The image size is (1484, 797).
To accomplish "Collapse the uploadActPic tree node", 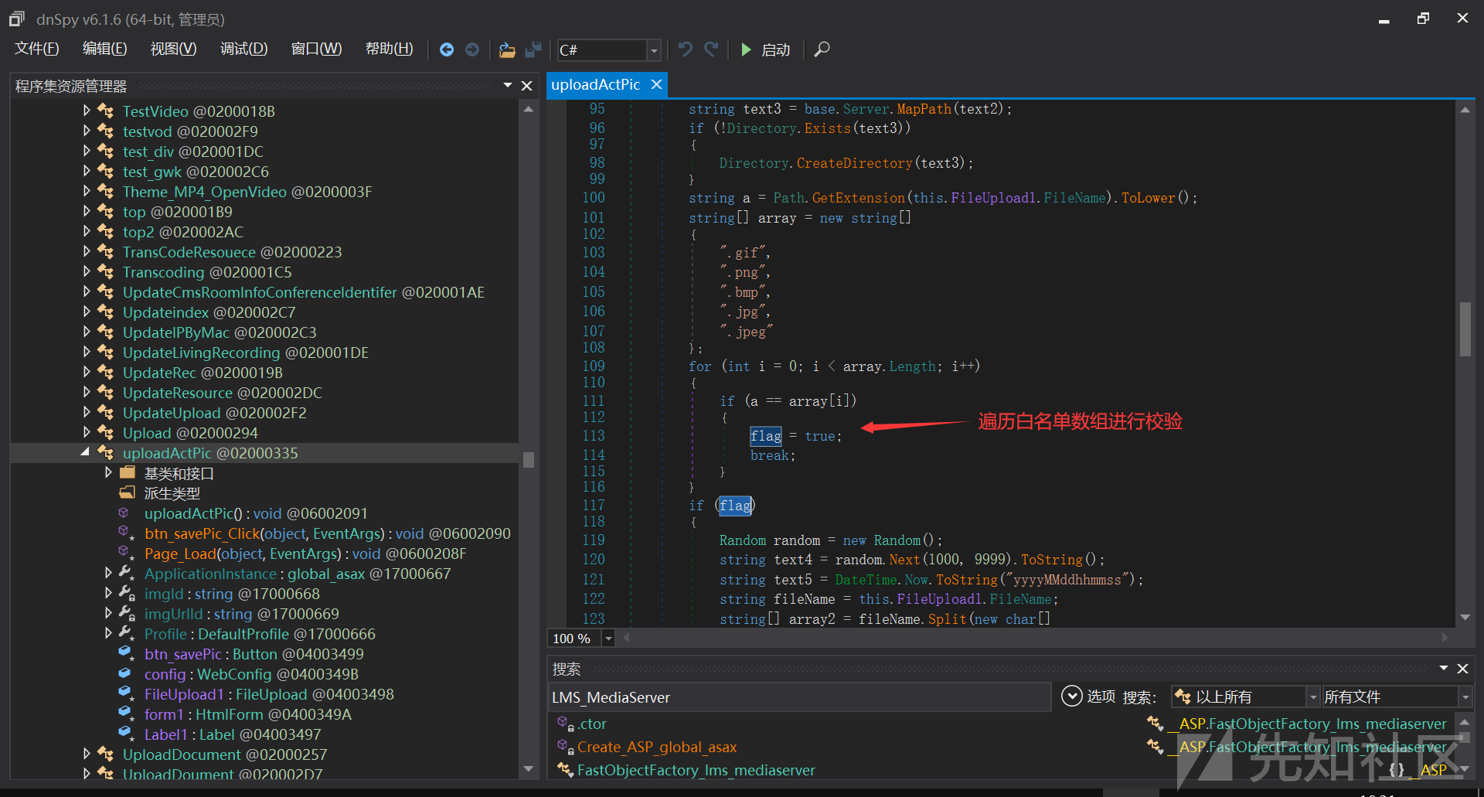I will pos(86,452).
